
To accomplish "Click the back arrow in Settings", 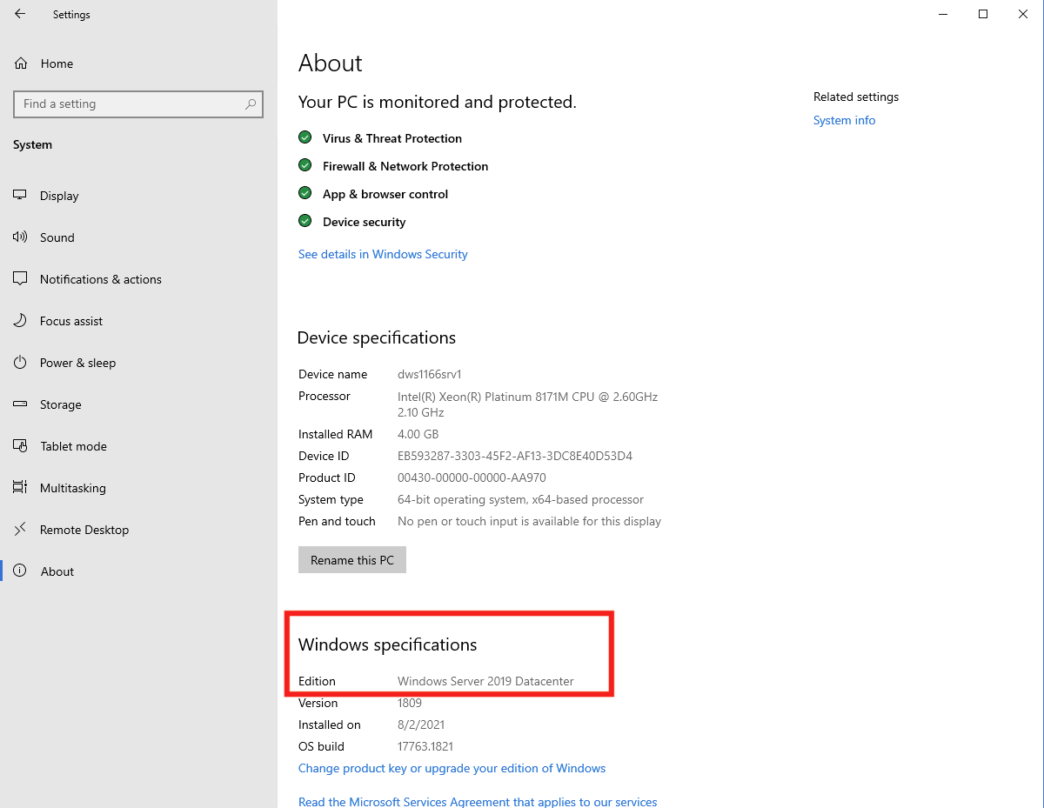I will point(20,14).
